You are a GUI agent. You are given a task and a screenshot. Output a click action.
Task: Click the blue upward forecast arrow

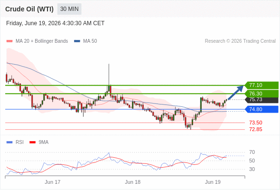click(x=236, y=93)
